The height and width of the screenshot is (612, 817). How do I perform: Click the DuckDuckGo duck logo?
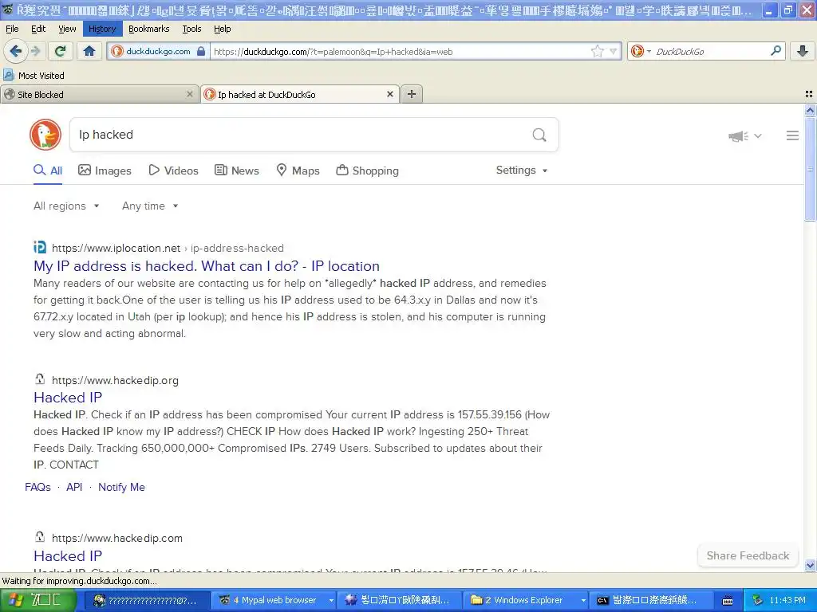click(x=45, y=135)
